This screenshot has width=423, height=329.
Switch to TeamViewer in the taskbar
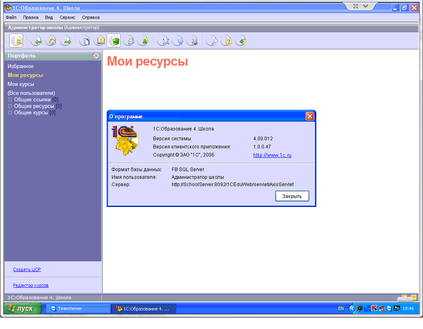(x=79, y=309)
